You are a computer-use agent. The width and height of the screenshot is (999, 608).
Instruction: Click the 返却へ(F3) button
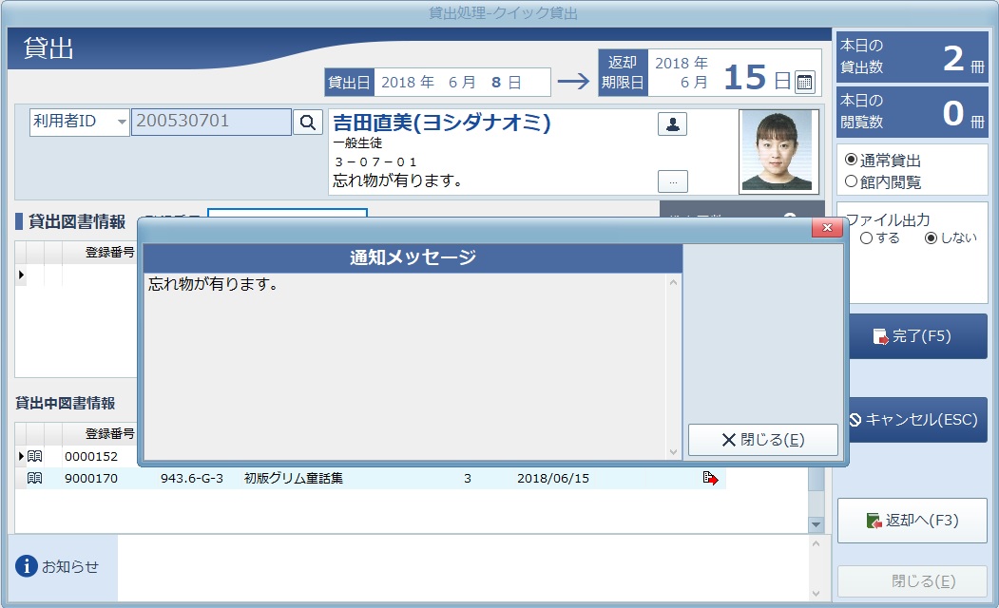(913, 521)
